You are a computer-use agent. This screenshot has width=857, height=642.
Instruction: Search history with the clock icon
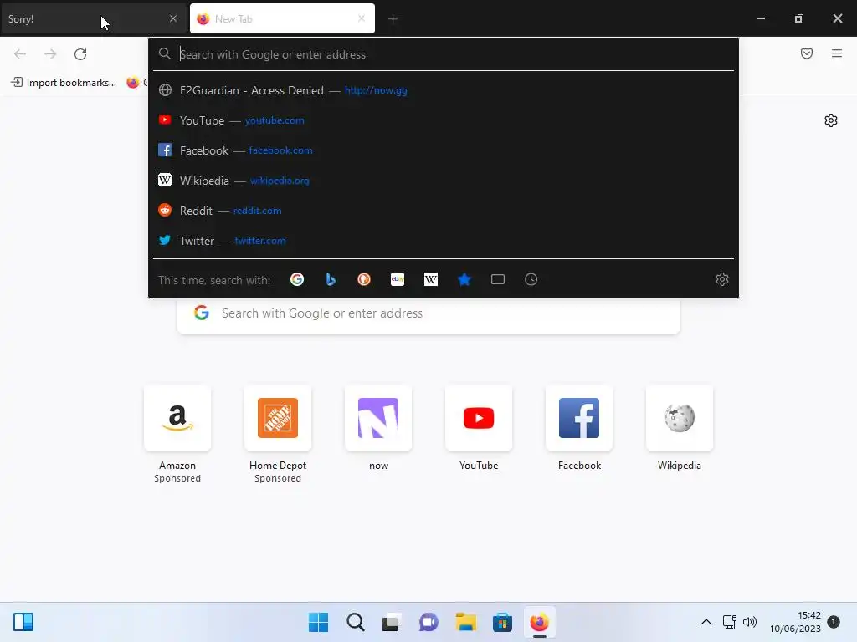click(531, 279)
